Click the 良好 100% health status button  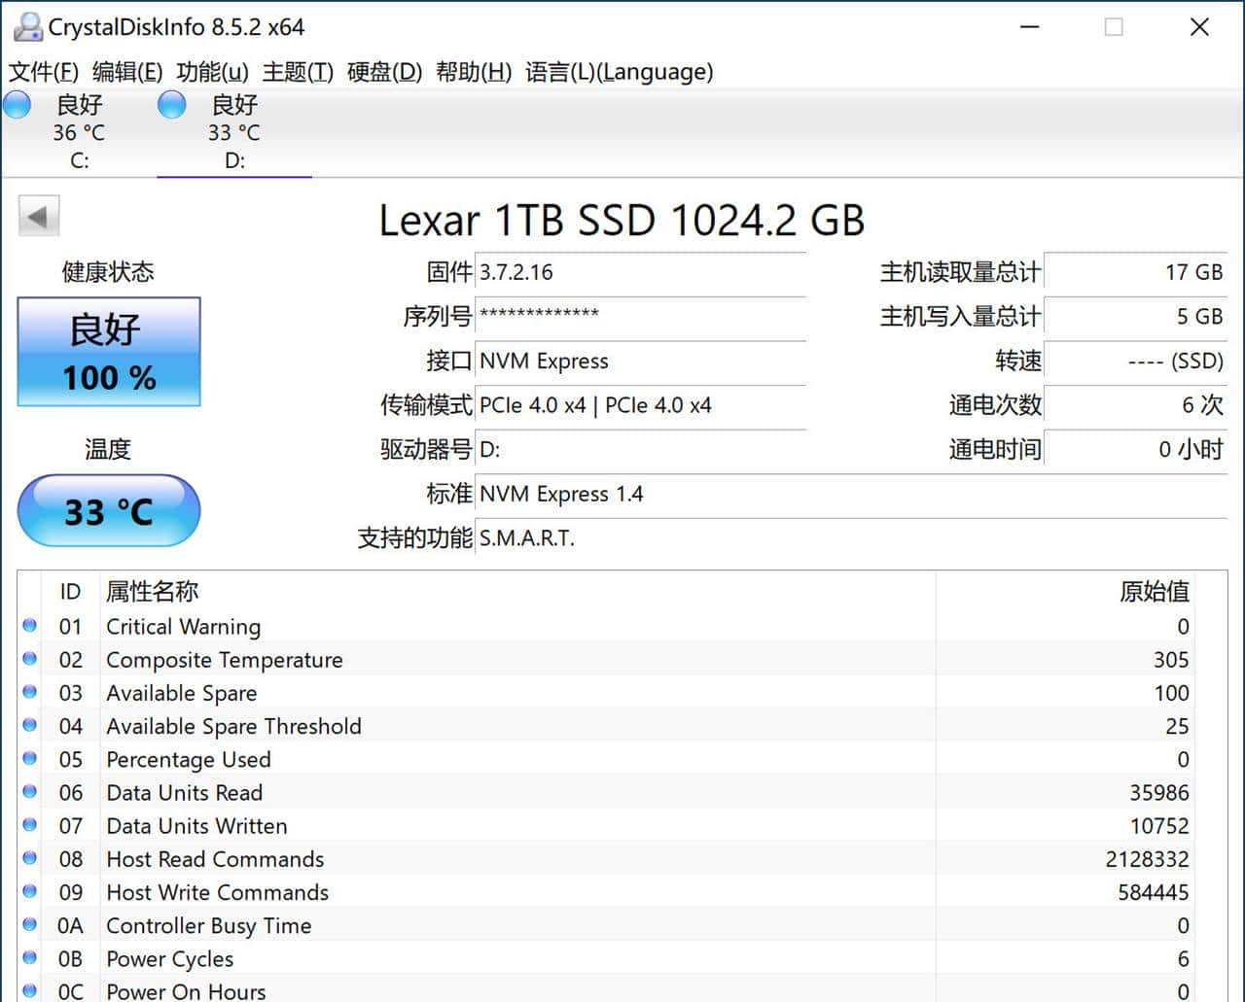coord(109,352)
